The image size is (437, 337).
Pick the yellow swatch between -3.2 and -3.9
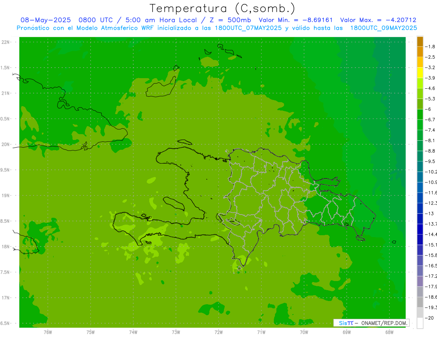pos(420,72)
